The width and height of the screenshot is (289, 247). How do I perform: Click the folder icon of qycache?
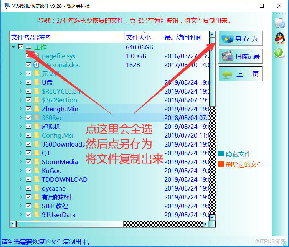coord(36,188)
